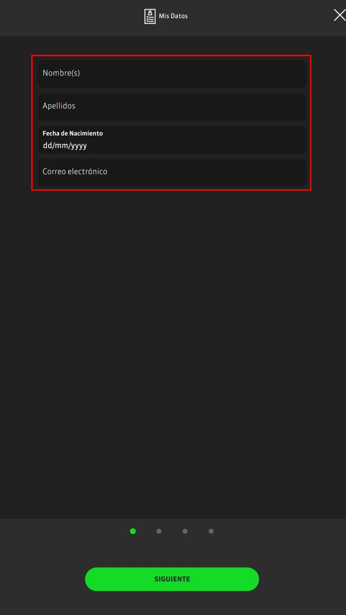Click the Correo electrónico placeholder text
This screenshot has height=615, width=346.
(x=75, y=172)
